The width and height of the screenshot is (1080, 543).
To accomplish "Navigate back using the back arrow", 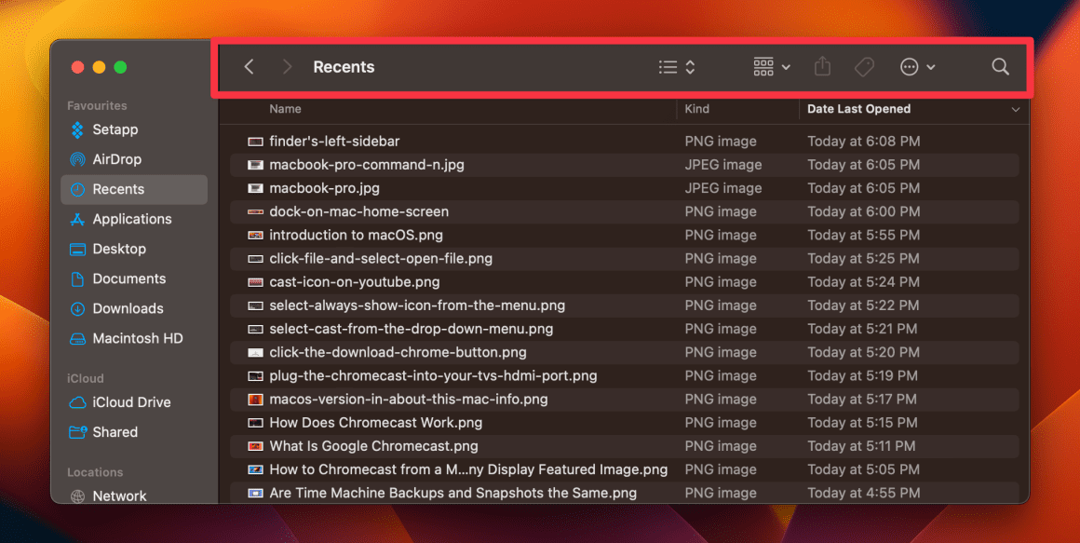I will tap(249, 66).
